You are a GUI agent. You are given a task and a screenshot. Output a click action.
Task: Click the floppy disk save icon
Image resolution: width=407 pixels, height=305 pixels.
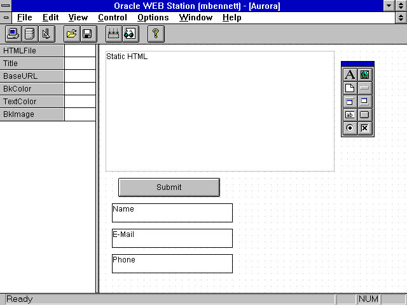tap(87, 34)
